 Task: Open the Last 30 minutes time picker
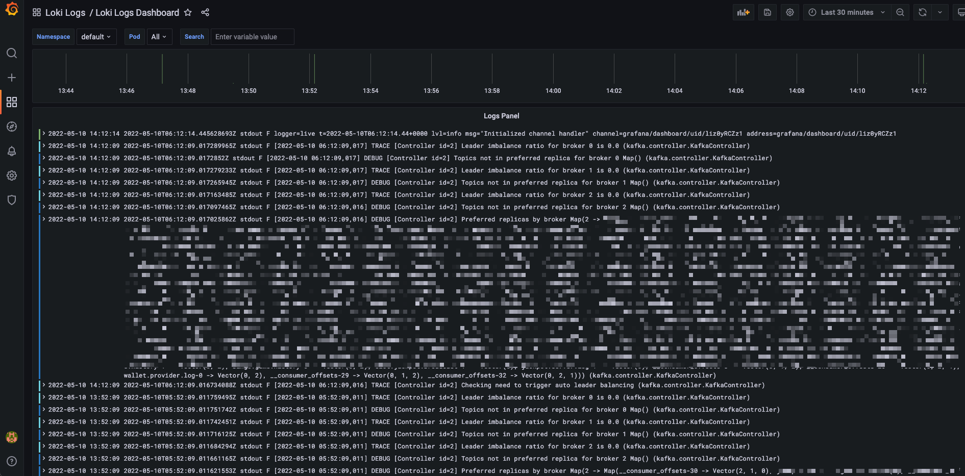(x=847, y=12)
